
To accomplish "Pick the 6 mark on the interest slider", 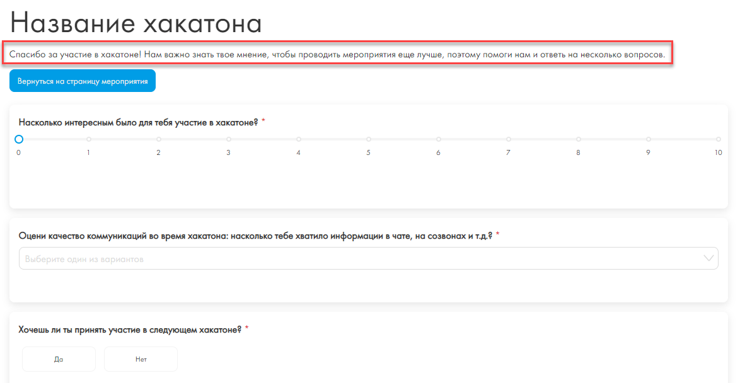I will 439,139.
